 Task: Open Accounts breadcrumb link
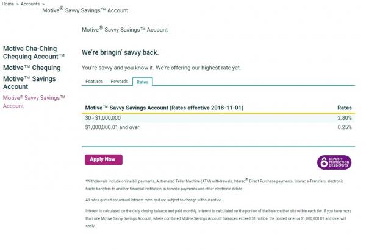pyautogui.click(x=30, y=4)
